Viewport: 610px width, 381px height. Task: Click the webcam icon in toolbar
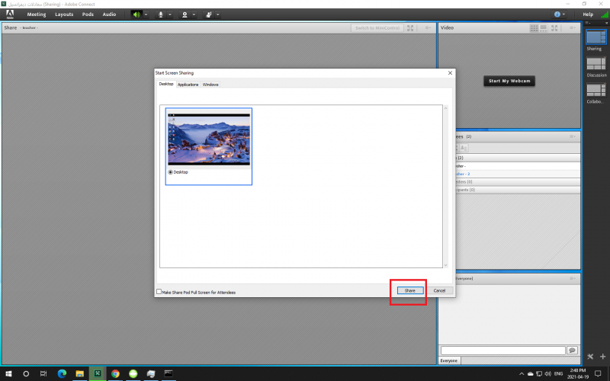click(x=185, y=14)
